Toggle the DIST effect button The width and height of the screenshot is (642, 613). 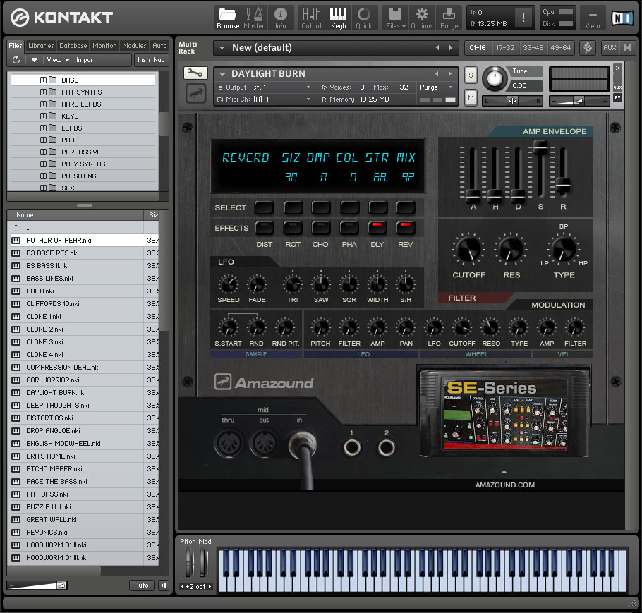tap(265, 228)
